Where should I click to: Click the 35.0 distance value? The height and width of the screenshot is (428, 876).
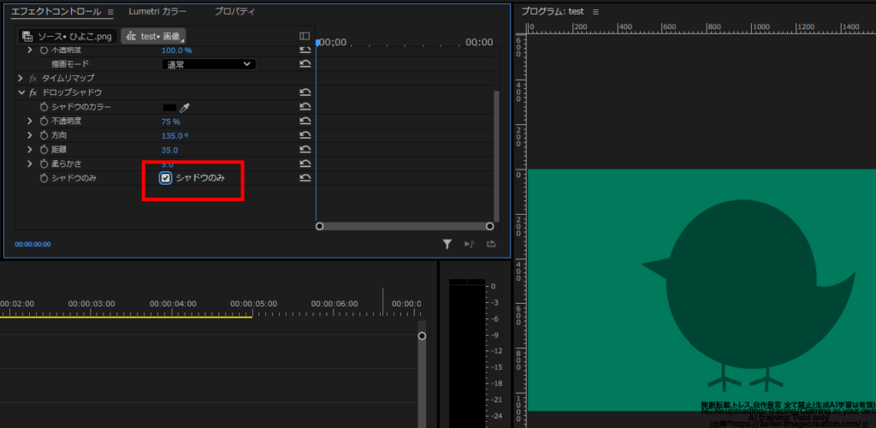(169, 150)
